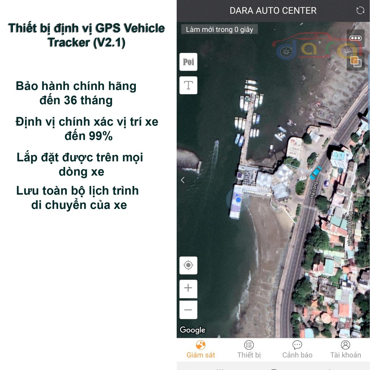Click the DARA AUTO CENTER title
370x370 pixels.
coord(273,10)
